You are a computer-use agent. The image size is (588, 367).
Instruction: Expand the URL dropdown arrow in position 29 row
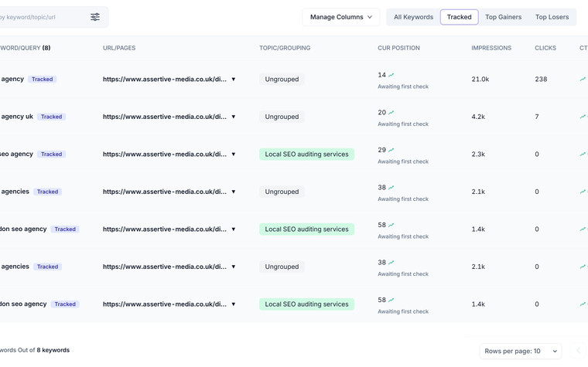pyautogui.click(x=233, y=154)
